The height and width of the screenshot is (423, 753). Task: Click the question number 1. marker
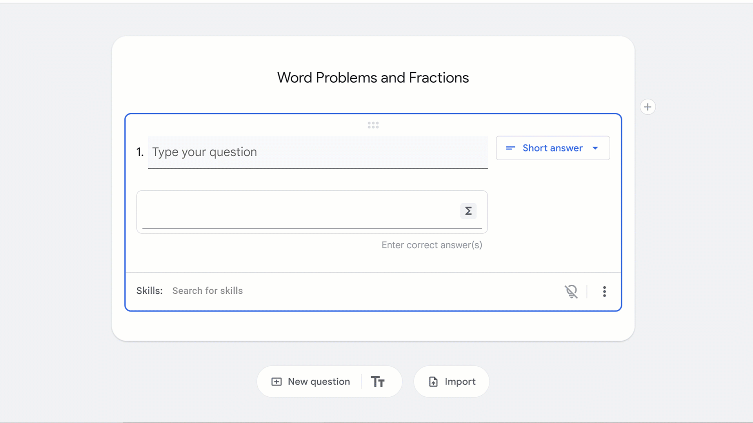click(x=140, y=152)
